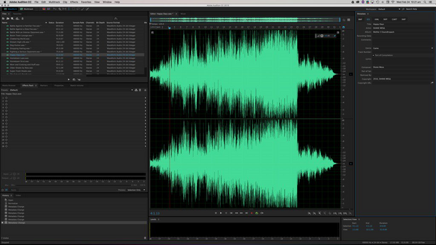Sort files by Sample Rate column
This screenshot has width=436, height=245.
click(78, 22)
